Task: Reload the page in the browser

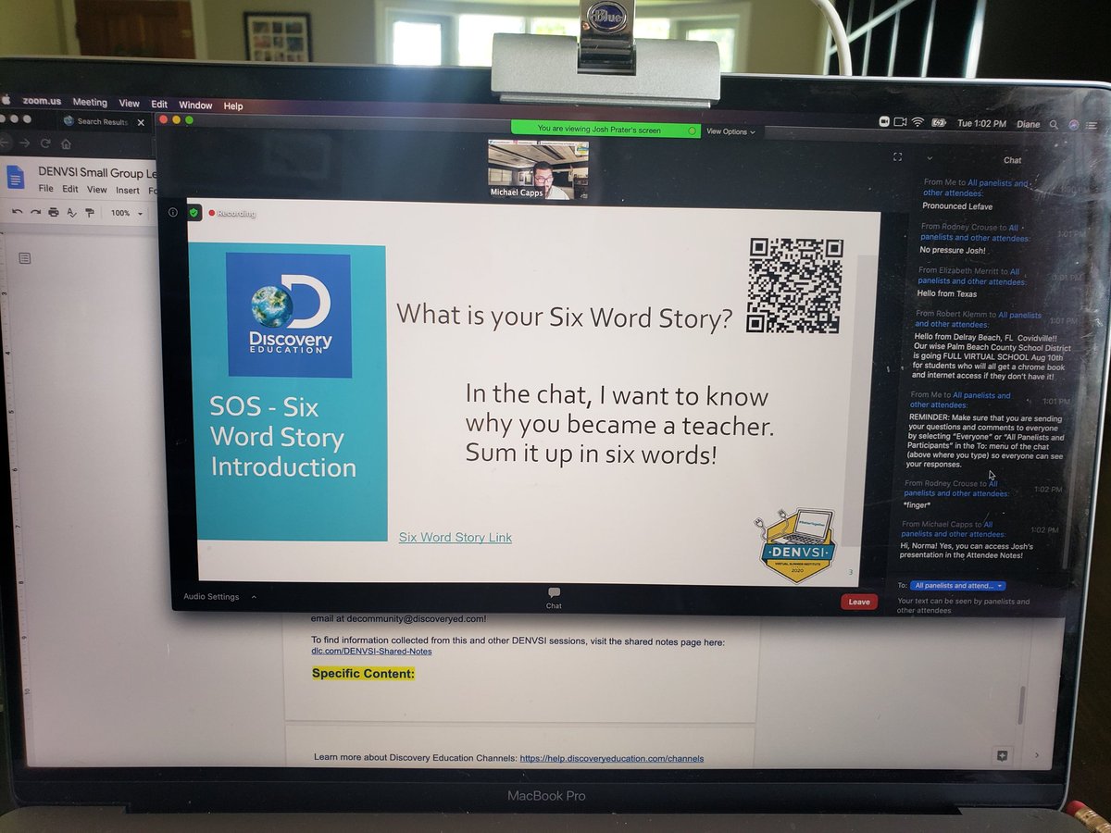Action: click(x=44, y=143)
